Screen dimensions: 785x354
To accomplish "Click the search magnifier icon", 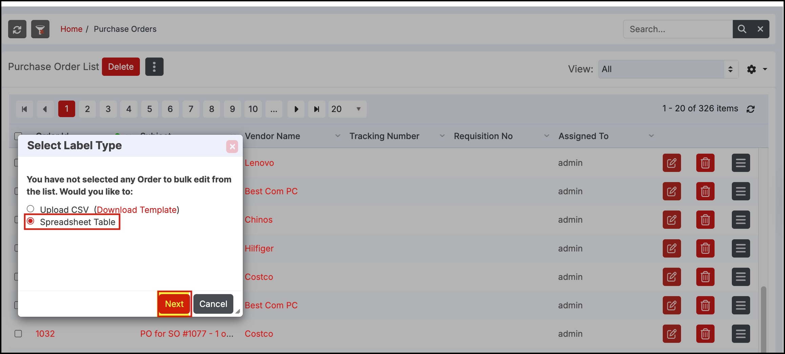I will click(x=742, y=29).
